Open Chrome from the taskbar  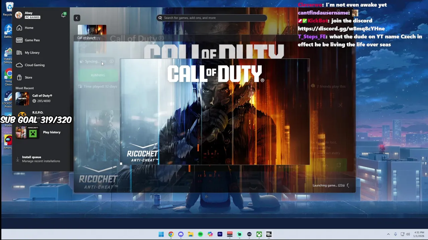171,234
